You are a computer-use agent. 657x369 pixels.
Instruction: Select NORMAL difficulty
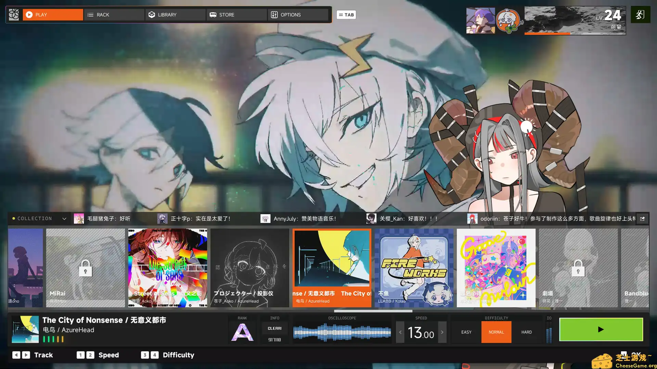(x=496, y=332)
